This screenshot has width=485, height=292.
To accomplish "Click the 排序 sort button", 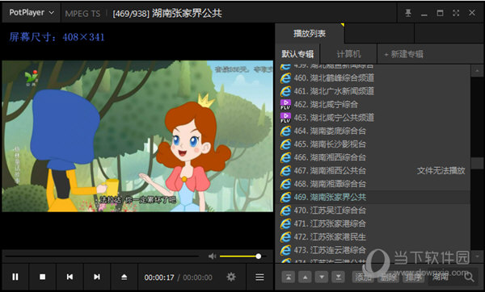I will point(414,277).
